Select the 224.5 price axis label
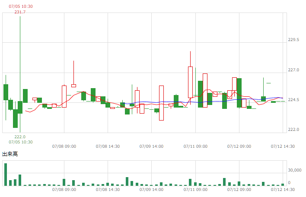 (293, 100)
